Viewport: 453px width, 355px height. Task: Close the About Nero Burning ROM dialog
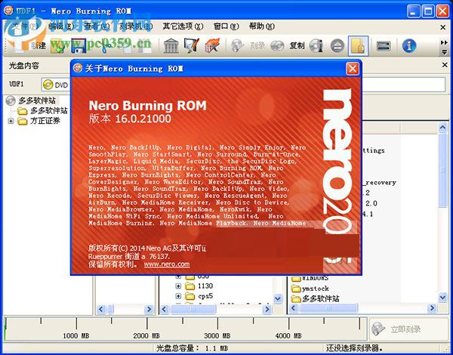click(x=353, y=69)
